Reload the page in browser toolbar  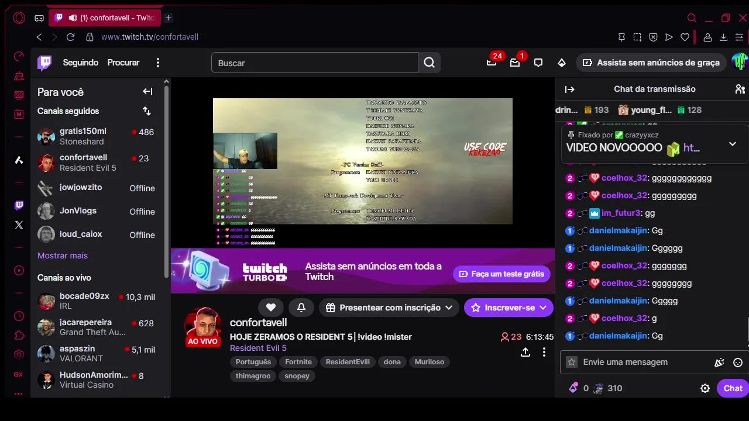pyautogui.click(x=70, y=37)
